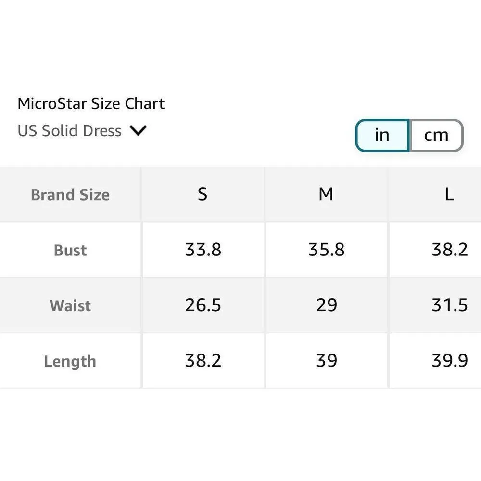481x481 pixels.
Task: Click the Length 38.2 cell for S
Action: [203, 361]
